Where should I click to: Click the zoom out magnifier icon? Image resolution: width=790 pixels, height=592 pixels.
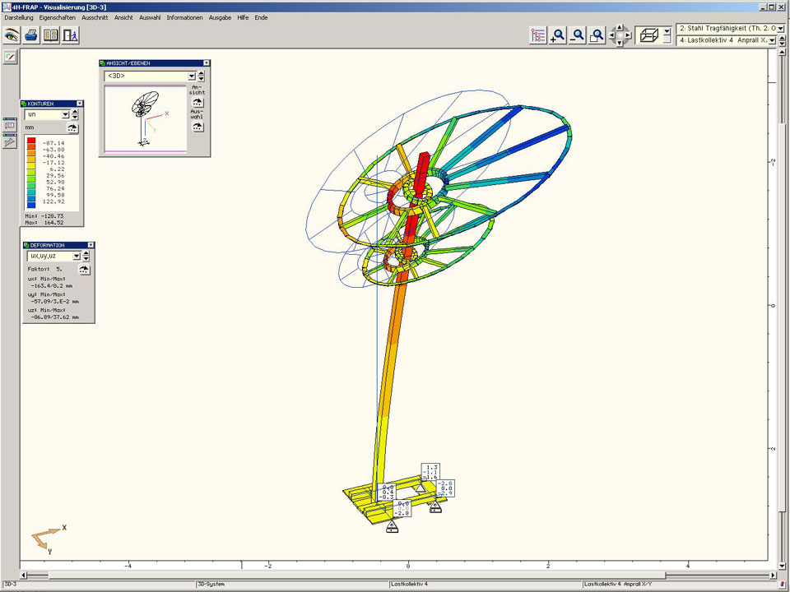pos(578,35)
